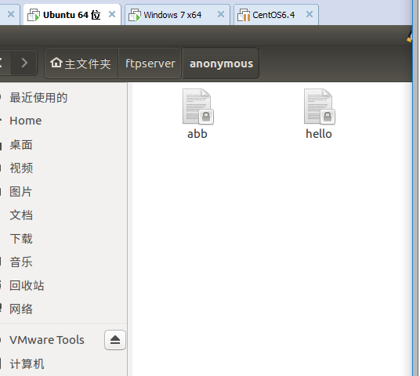Click the hello file name label
The image size is (420, 376).
click(319, 134)
